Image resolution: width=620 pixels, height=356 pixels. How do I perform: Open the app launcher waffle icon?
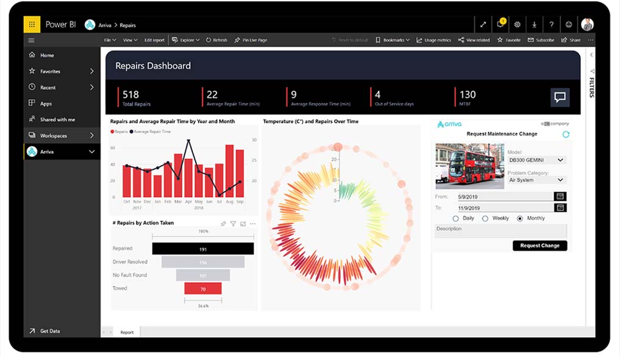point(32,24)
